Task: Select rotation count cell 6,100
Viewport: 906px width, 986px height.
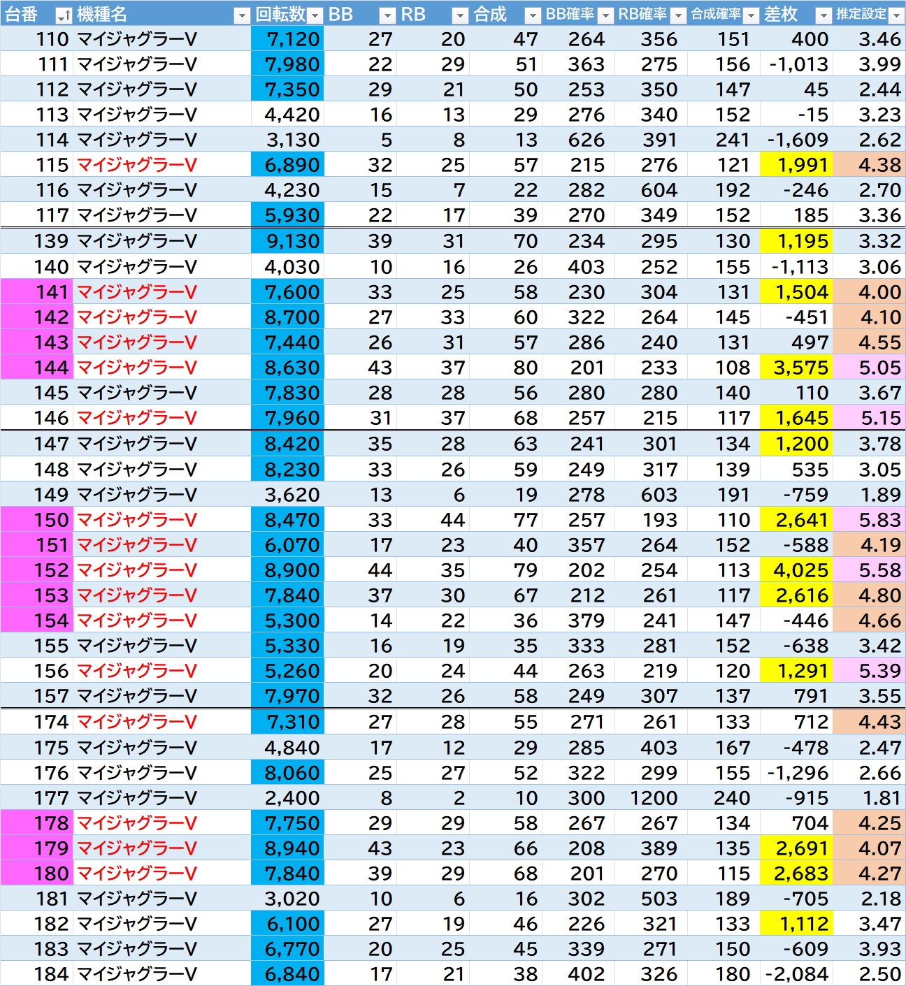Action: click(287, 924)
